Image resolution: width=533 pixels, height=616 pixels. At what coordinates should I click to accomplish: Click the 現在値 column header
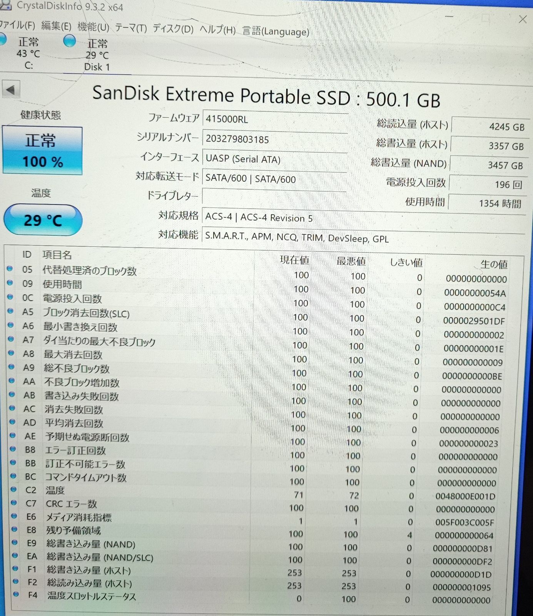294,260
